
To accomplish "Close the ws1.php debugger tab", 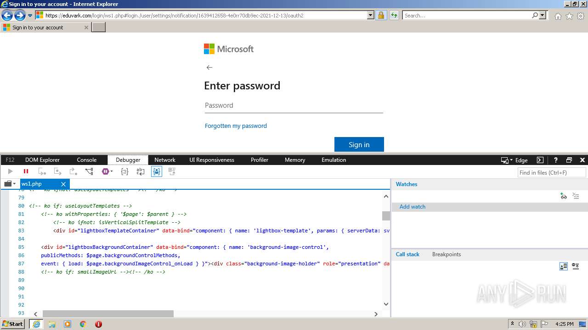I will coord(63,184).
